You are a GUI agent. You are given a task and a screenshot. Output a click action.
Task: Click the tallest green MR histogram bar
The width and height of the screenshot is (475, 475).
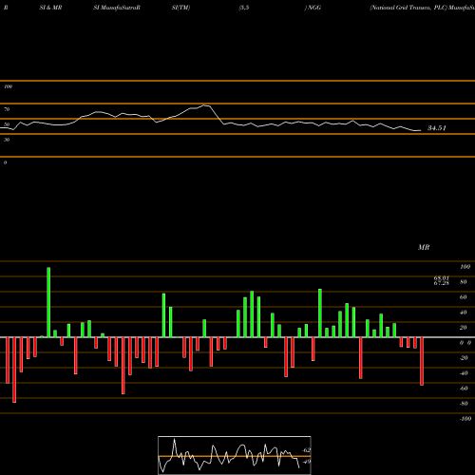(48, 302)
